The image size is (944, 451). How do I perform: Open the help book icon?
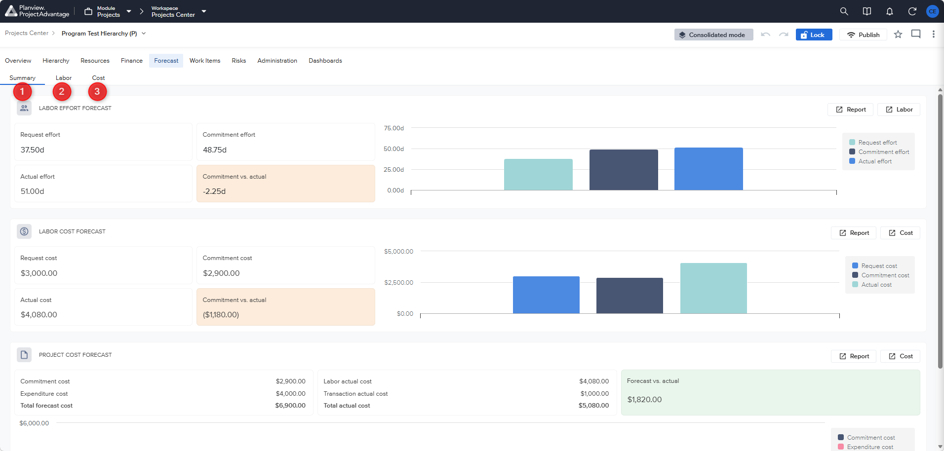(x=866, y=11)
